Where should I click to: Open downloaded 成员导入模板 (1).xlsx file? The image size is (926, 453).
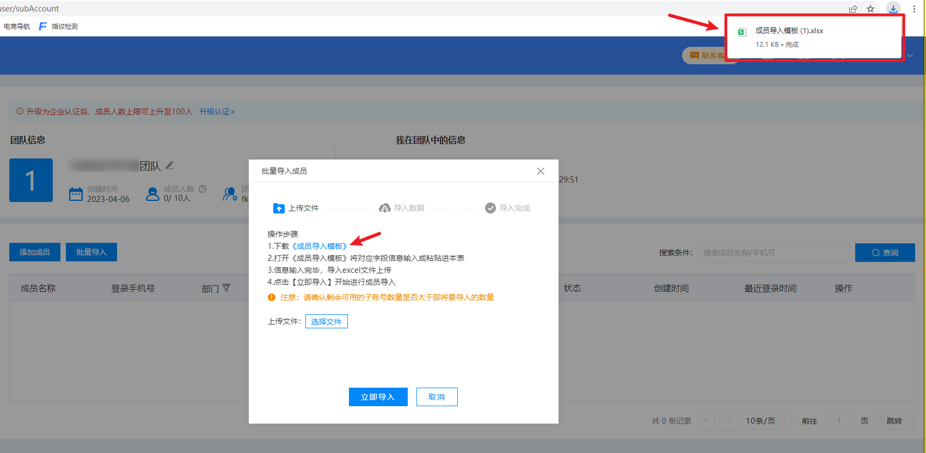pos(789,31)
